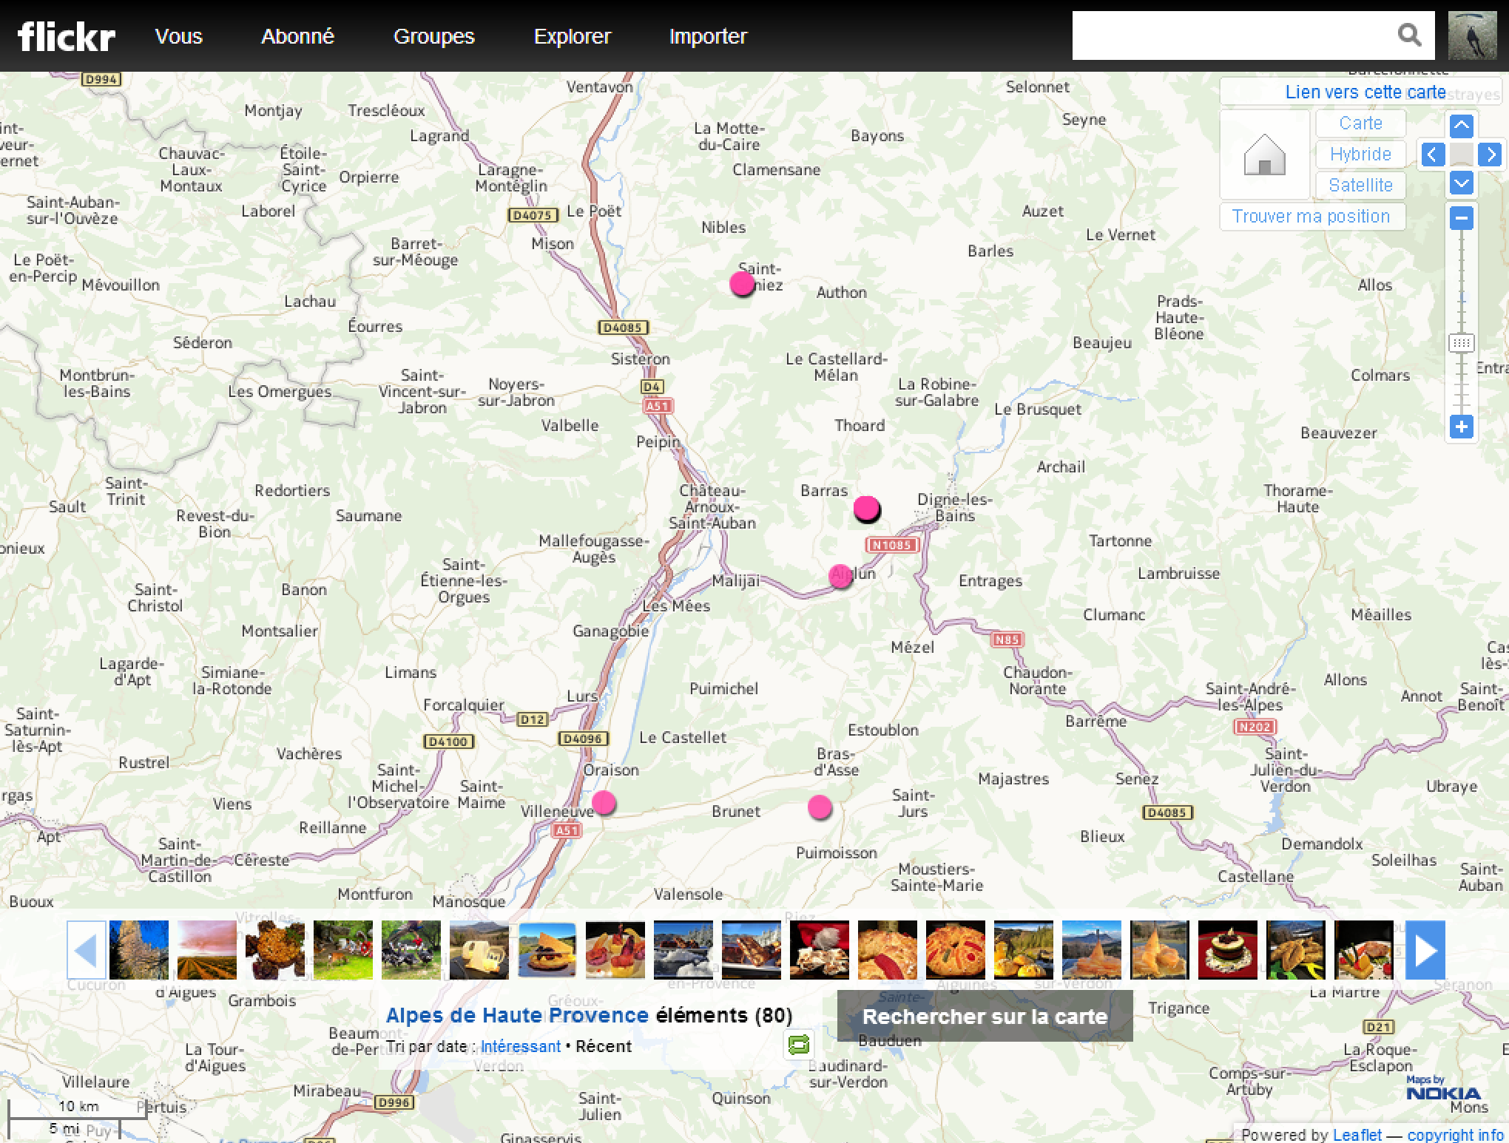
Task: Switch map view to Satellite
Action: [x=1360, y=185]
